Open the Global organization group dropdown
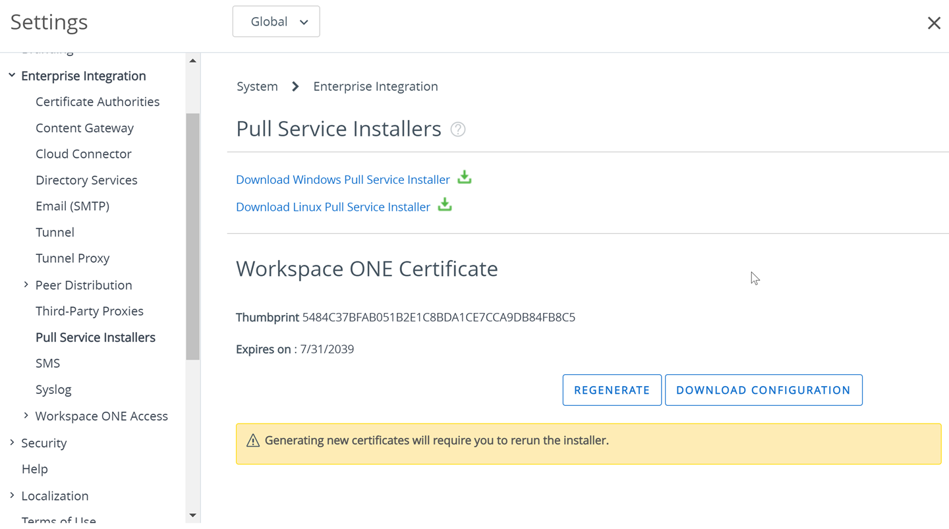This screenshot has width=949, height=529. click(276, 22)
